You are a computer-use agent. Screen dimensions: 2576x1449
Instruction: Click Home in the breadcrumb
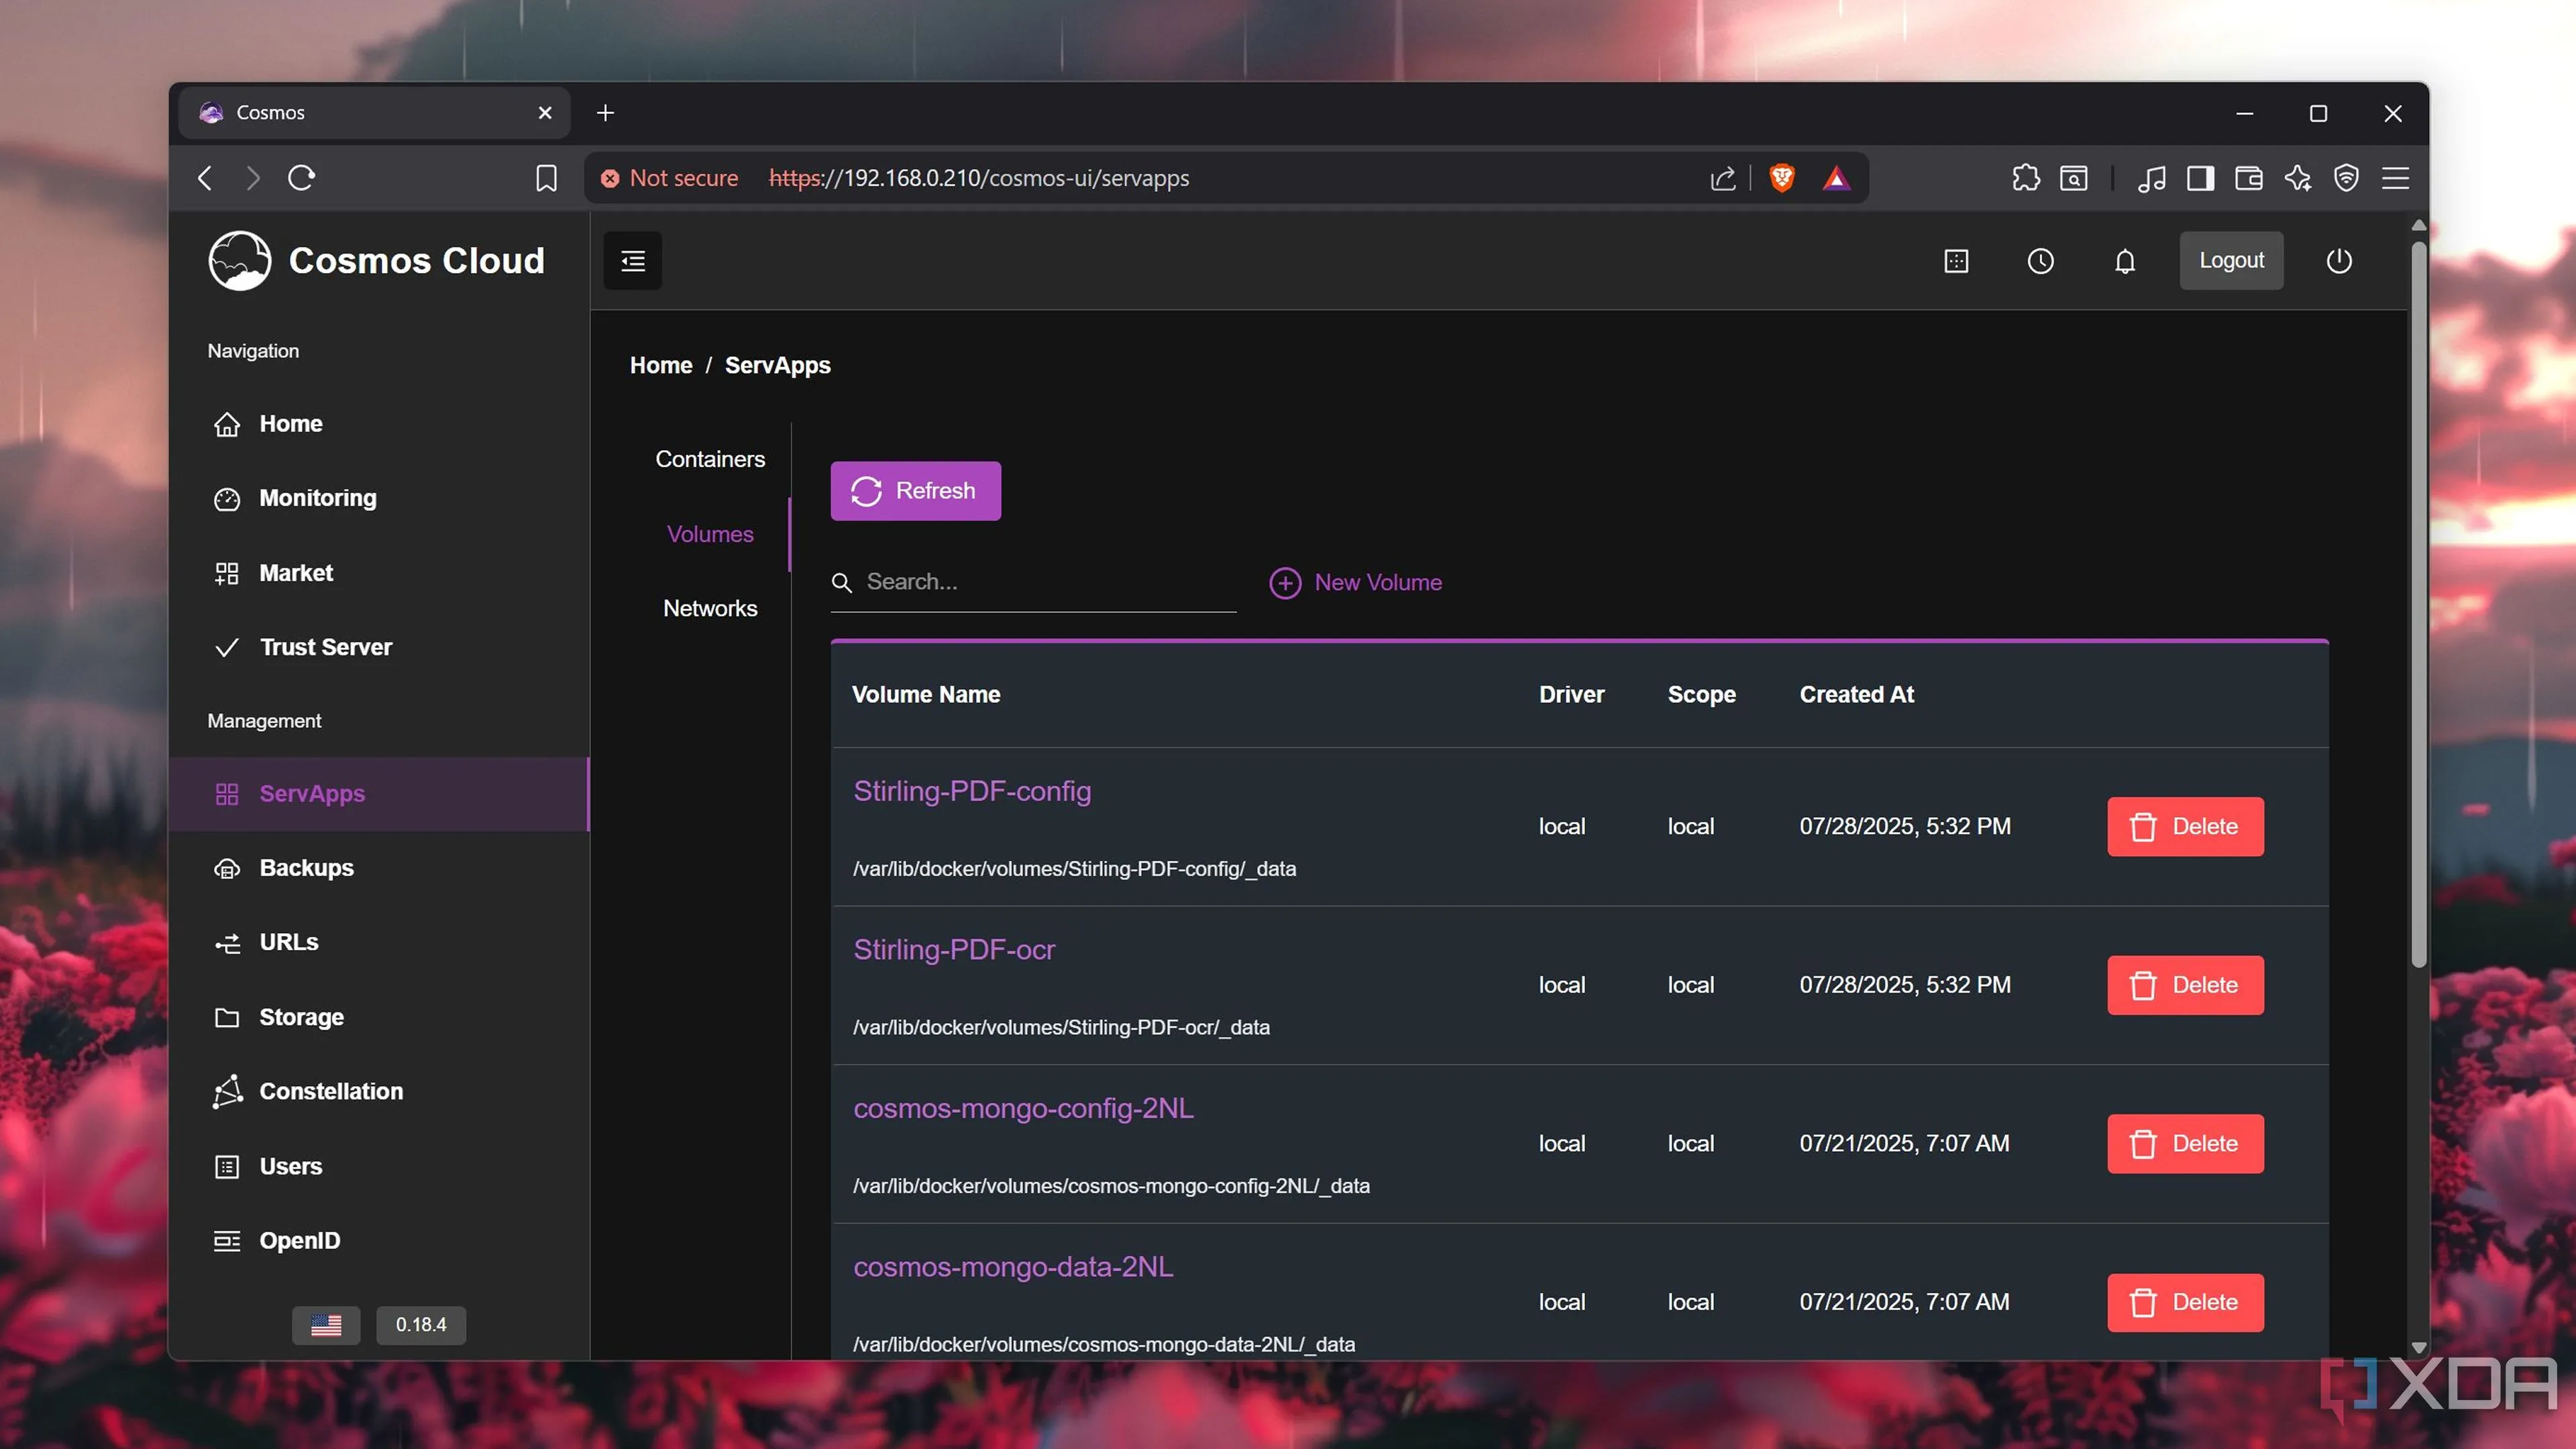point(661,366)
